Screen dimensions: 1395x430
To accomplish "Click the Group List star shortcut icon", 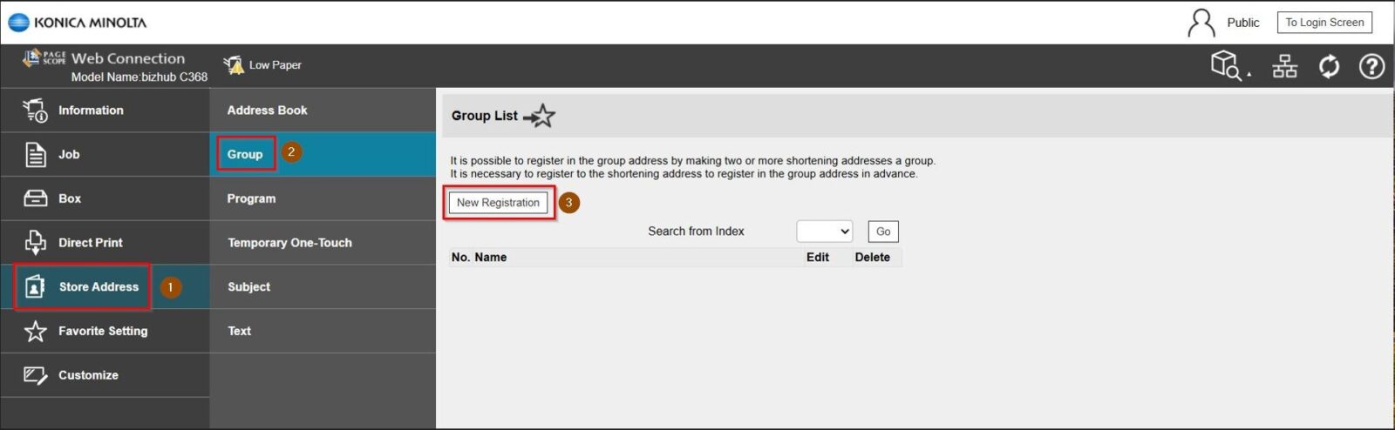I will pyautogui.click(x=540, y=116).
